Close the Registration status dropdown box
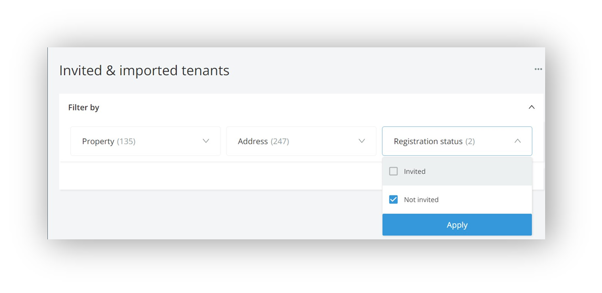The image size is (602, 293). click(x=457, y=141)
